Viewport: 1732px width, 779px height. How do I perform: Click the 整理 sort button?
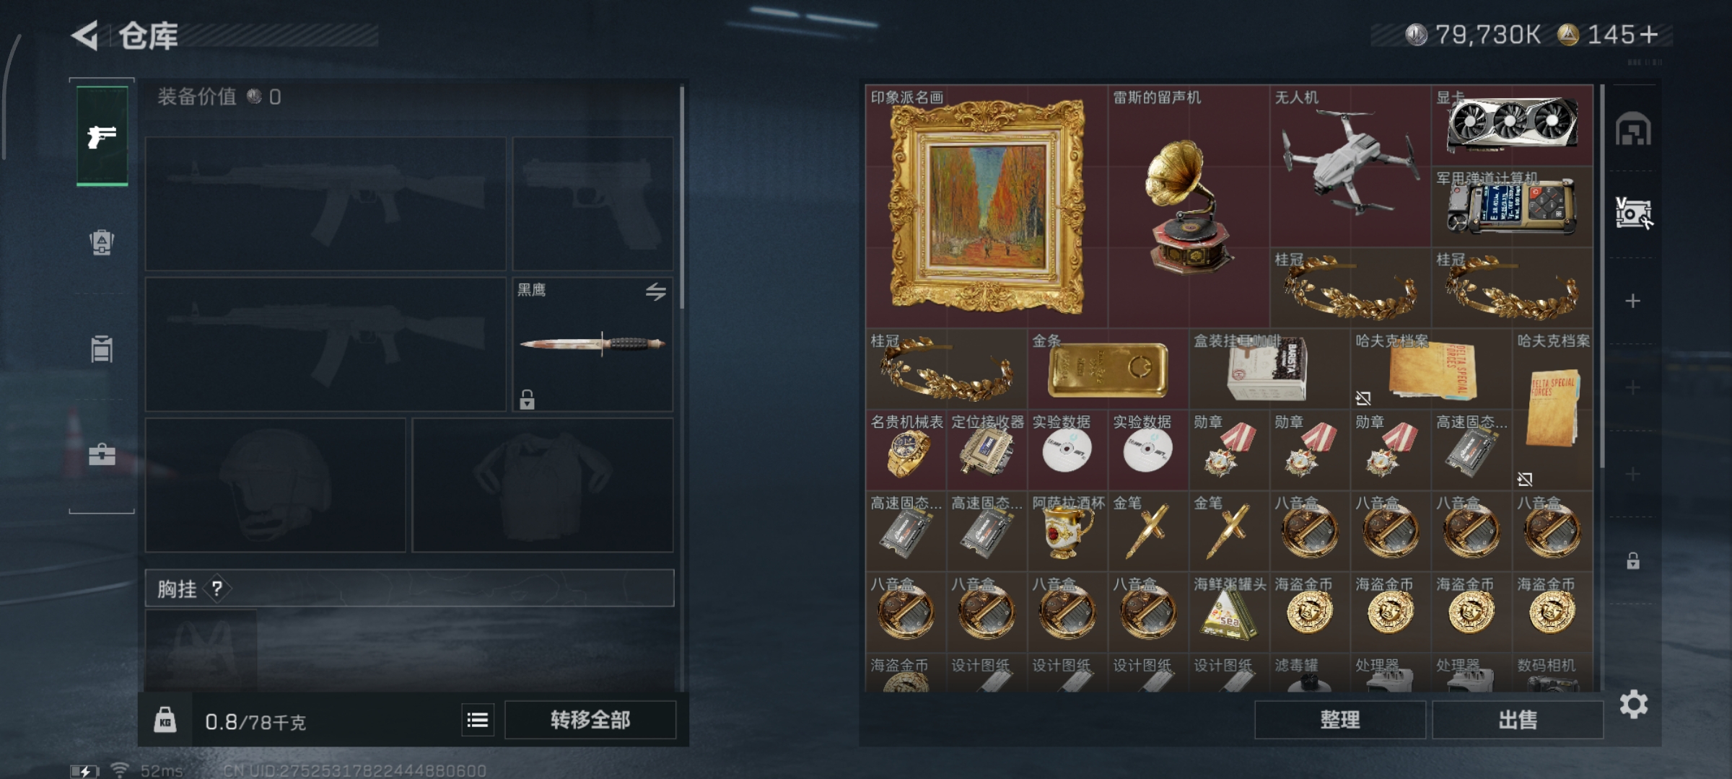1340,720
